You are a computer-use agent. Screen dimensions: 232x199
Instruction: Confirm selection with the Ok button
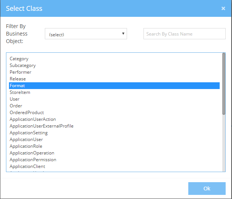(x=207, y=189)
